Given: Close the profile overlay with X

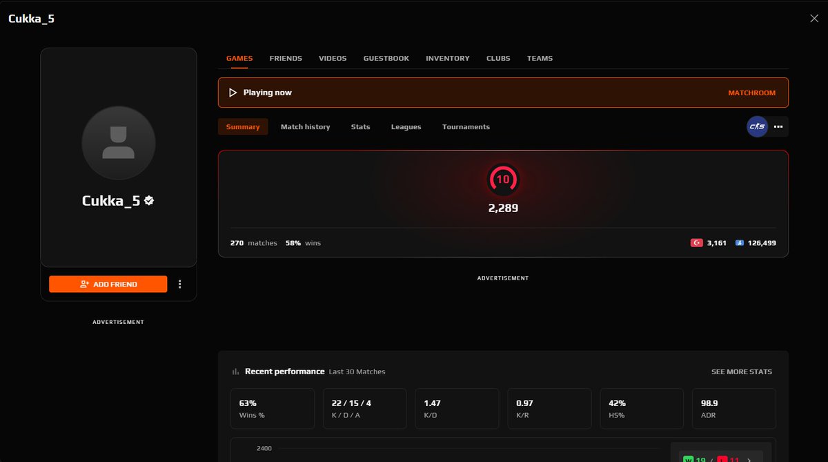Looking at the screenshot, I should pos(814,19).
